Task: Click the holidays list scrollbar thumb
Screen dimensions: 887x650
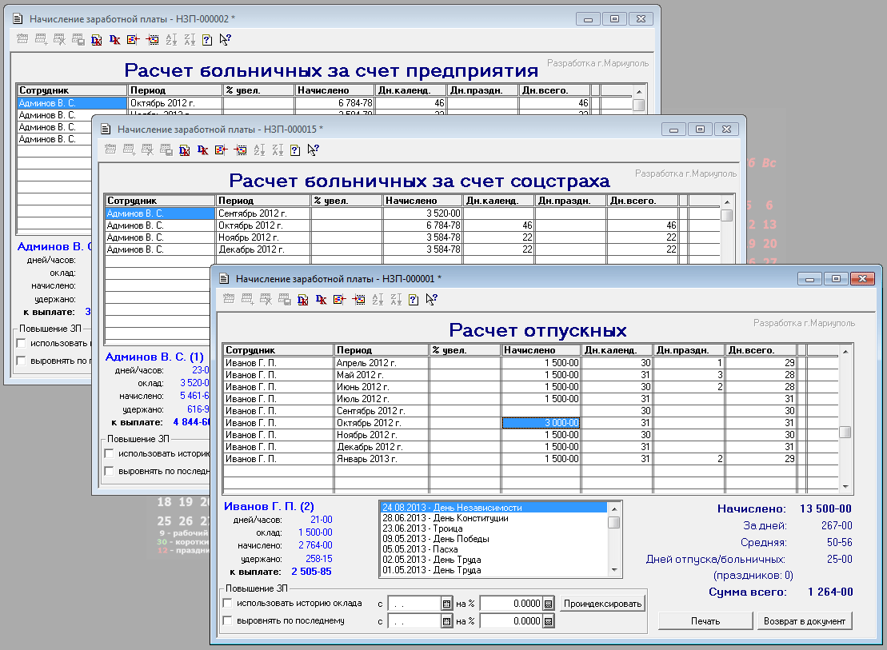Action: [x=614, y=521]
